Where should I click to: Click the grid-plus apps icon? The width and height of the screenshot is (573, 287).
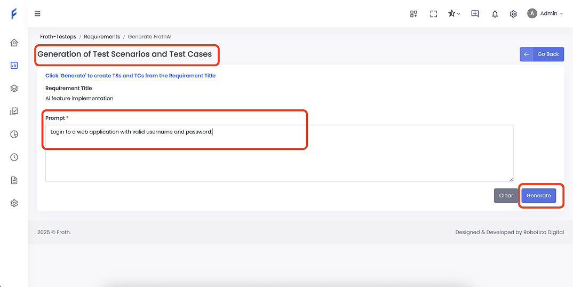click(413, 14)
